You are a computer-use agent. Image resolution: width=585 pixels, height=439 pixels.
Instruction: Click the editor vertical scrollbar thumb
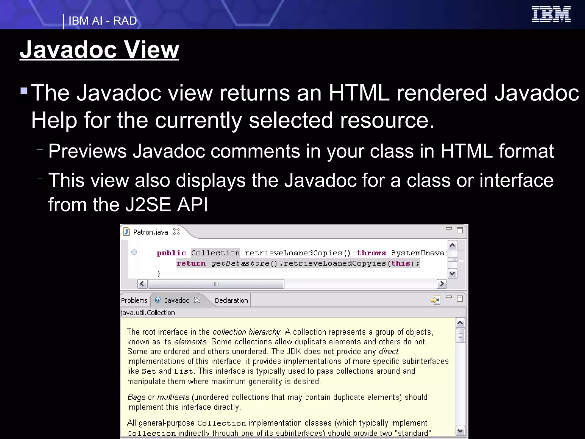pyautogui.click(x=452, y=260)
